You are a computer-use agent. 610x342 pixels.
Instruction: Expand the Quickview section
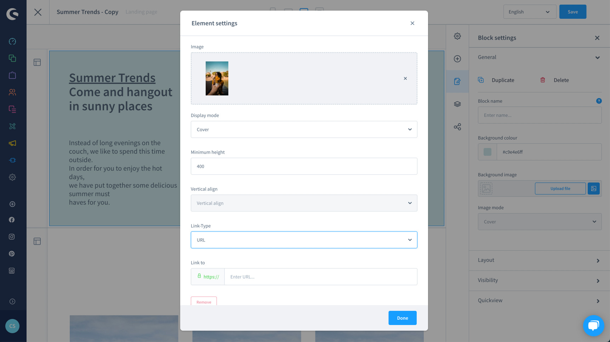pos(540,301)
